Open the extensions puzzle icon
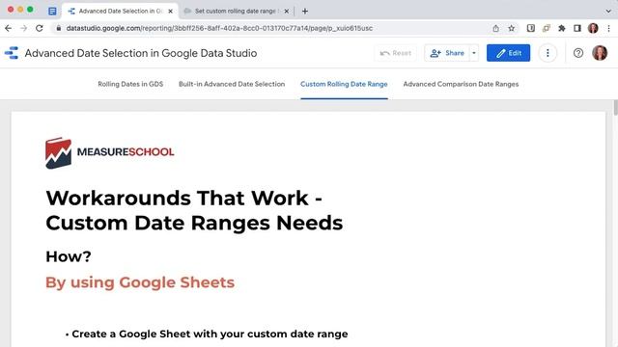The width and height of the screenshot is (618, 347). 562,28
